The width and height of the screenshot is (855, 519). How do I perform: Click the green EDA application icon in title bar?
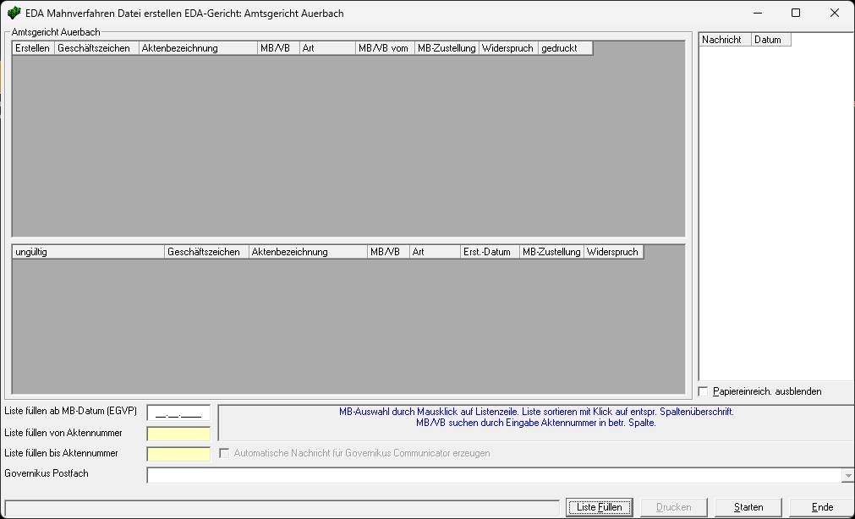tap(14, 14)
